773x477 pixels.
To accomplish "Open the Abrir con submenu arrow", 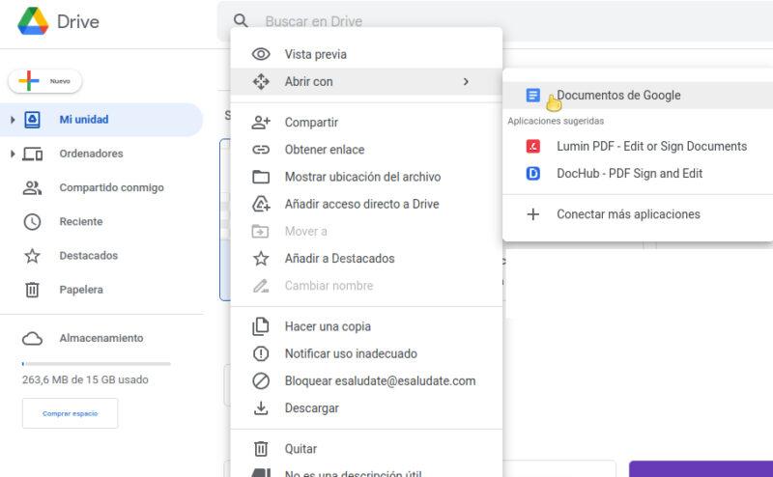I will 466,82.
